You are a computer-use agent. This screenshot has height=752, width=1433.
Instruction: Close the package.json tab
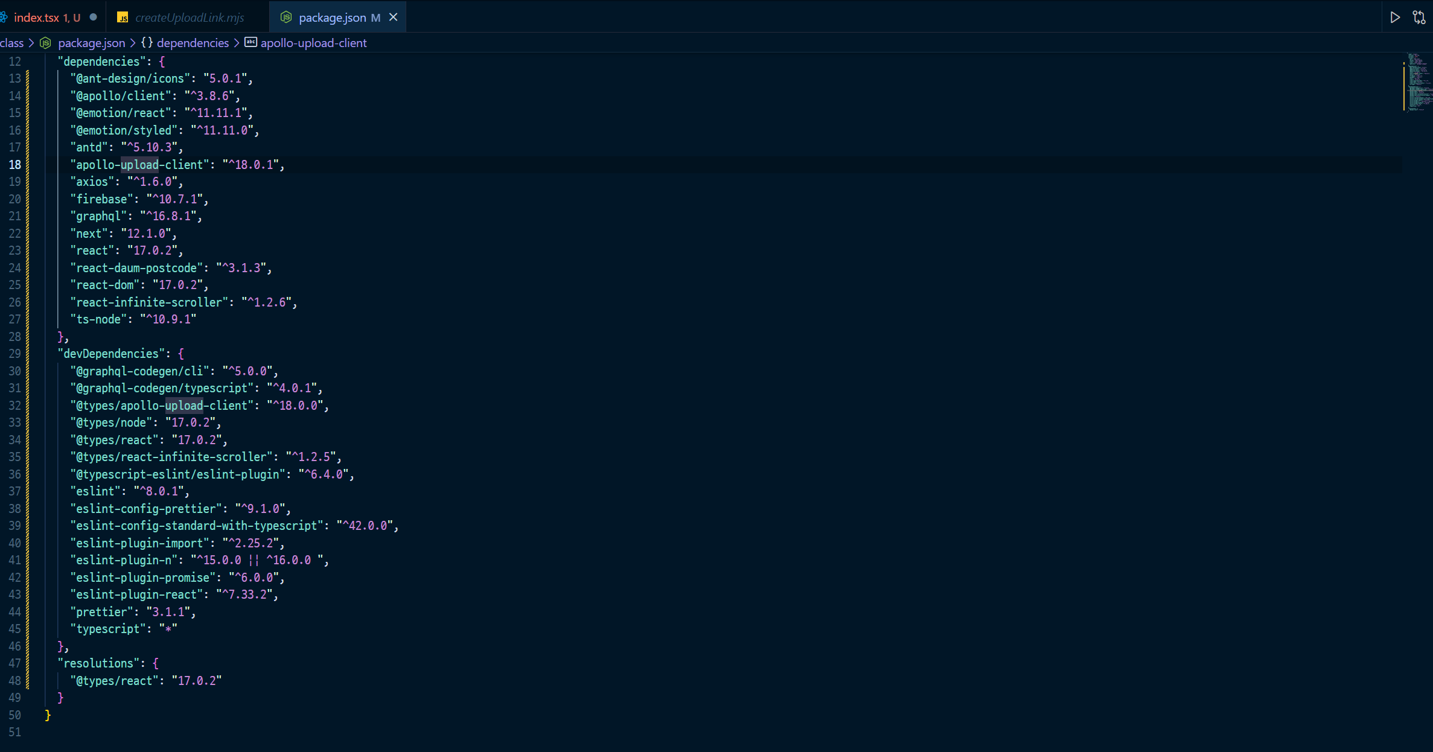[x=394, y=18]
